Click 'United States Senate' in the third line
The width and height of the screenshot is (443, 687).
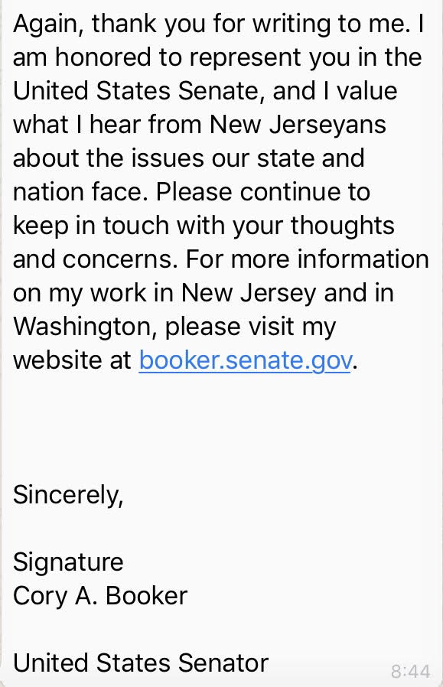click(138, 91)
